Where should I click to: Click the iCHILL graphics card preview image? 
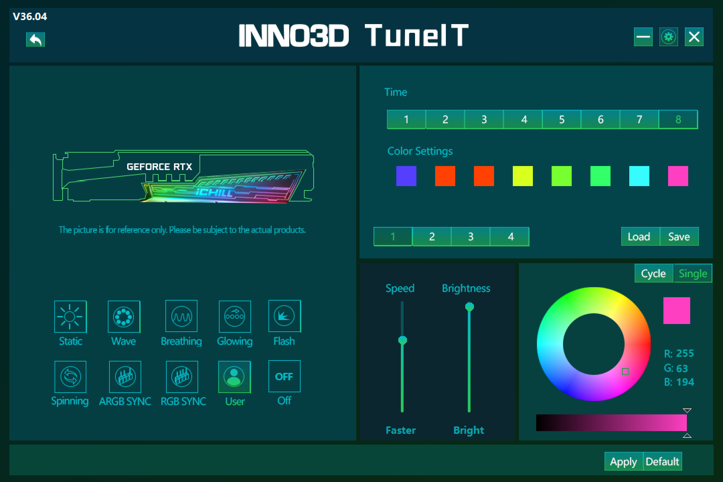click(x=183, y=176)
